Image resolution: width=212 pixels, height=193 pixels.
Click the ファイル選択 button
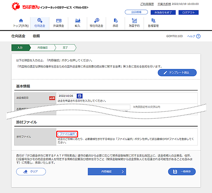67,134
